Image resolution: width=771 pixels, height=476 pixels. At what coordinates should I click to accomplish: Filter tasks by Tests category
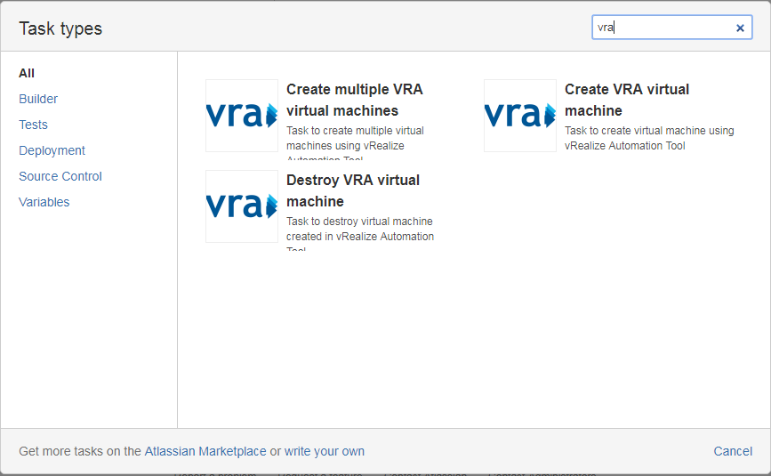pos(33,125)
